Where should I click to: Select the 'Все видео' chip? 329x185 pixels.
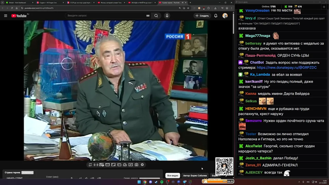click(x=173, y=175)
